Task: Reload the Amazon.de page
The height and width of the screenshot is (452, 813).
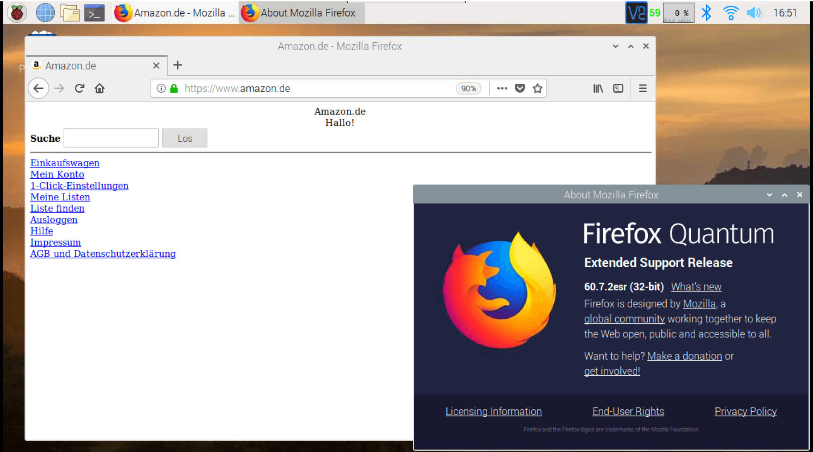Action: tap(79, 88)
